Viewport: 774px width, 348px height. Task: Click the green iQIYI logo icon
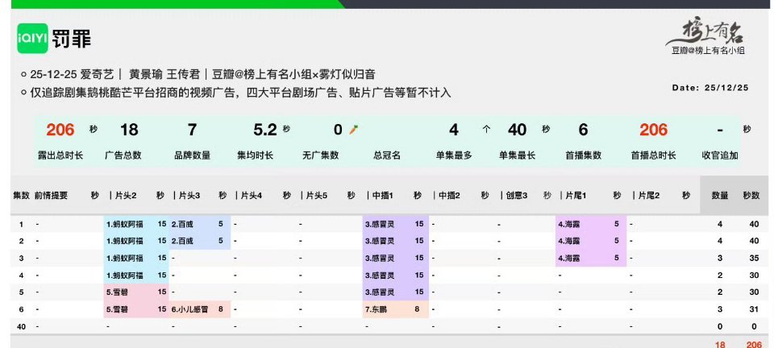[32, 39]
